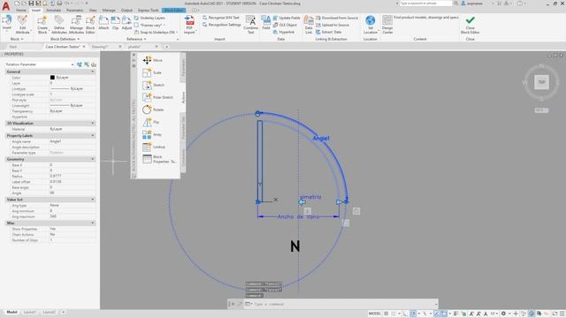The height and width of the screenshot is (318, 566).
Task: Expand the Block panel dropdown
Action: (17, 39)
